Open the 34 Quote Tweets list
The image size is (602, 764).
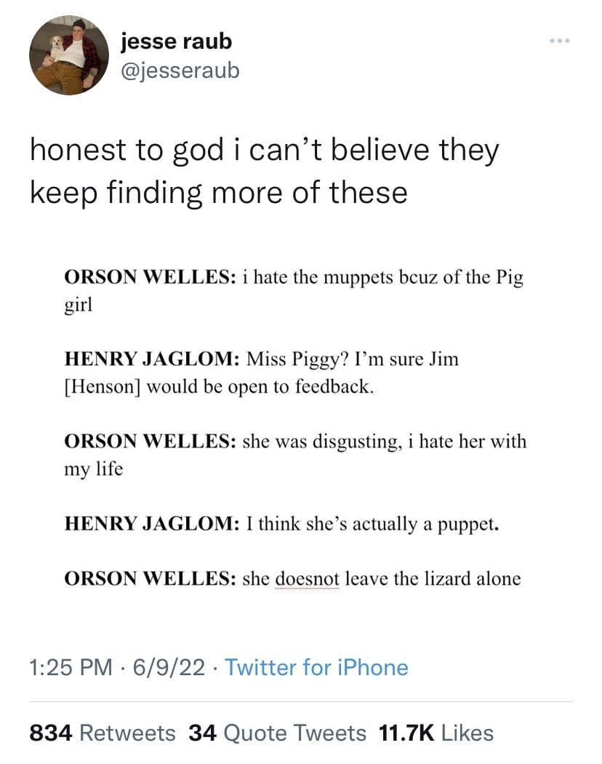tap(277, 733)
